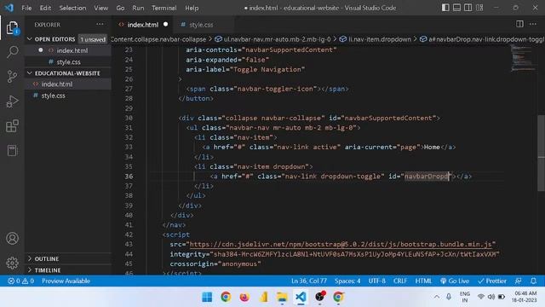Click breadcrumb li.nav-item.dropdown
The width and height of the screenshot is (545, 307).
tap(376, 39)
